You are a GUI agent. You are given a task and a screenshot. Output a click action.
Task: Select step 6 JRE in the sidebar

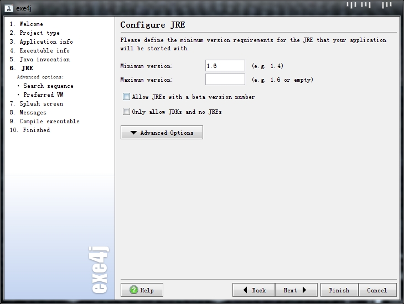tap(22, 68)
